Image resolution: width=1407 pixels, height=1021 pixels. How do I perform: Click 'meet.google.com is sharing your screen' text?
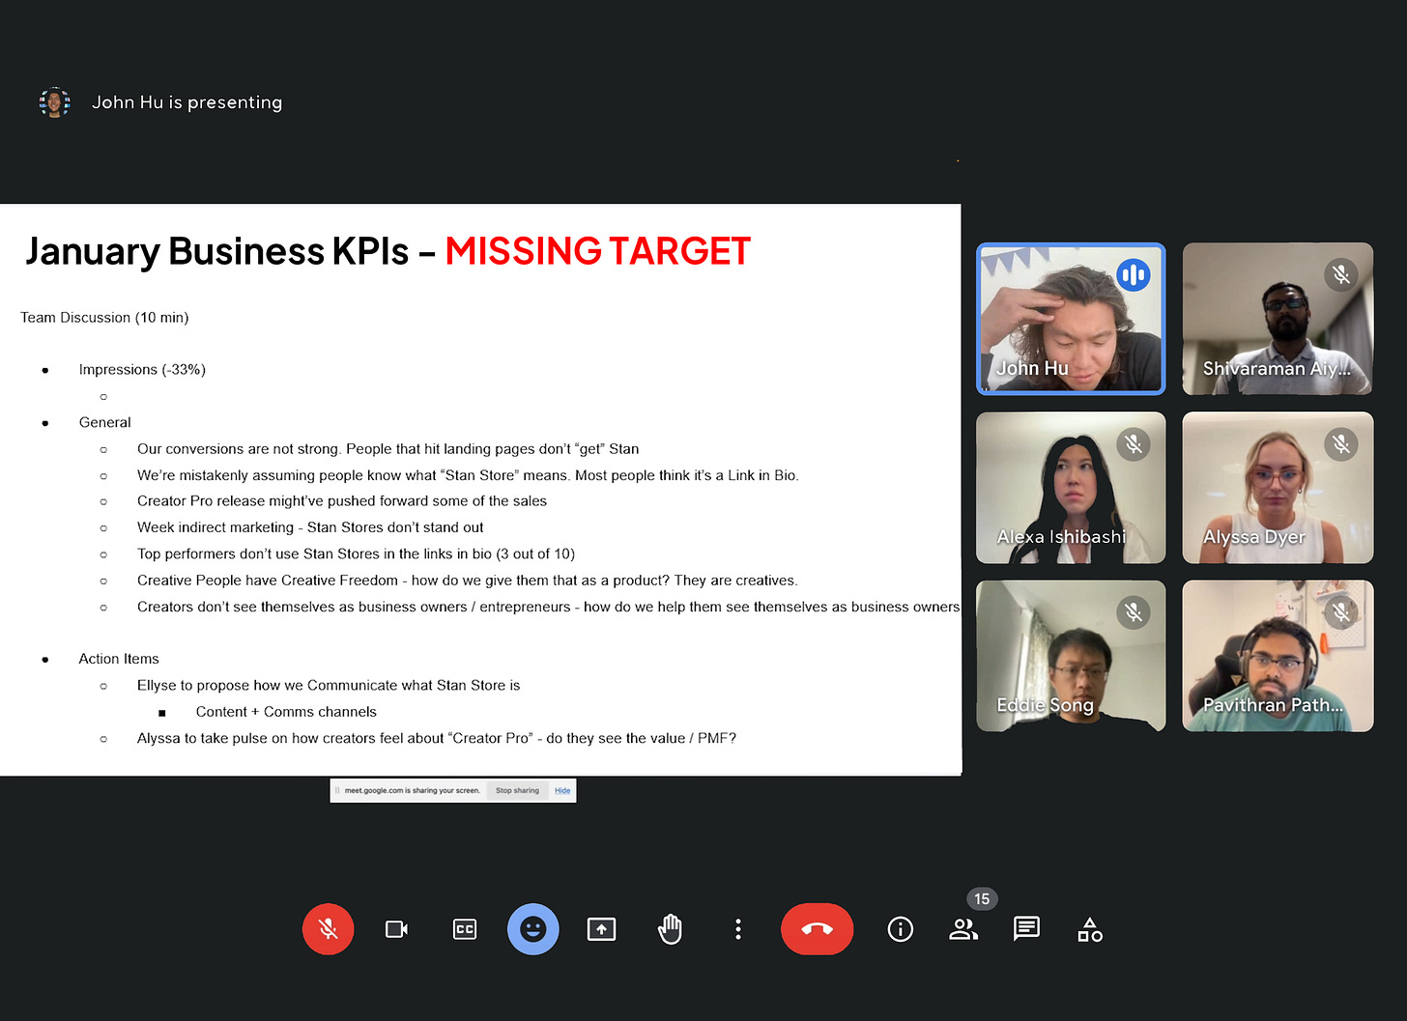413,790
